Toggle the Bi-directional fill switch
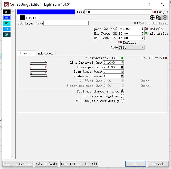Viewport: 171px width, 169px height. [x=122, y=58]
